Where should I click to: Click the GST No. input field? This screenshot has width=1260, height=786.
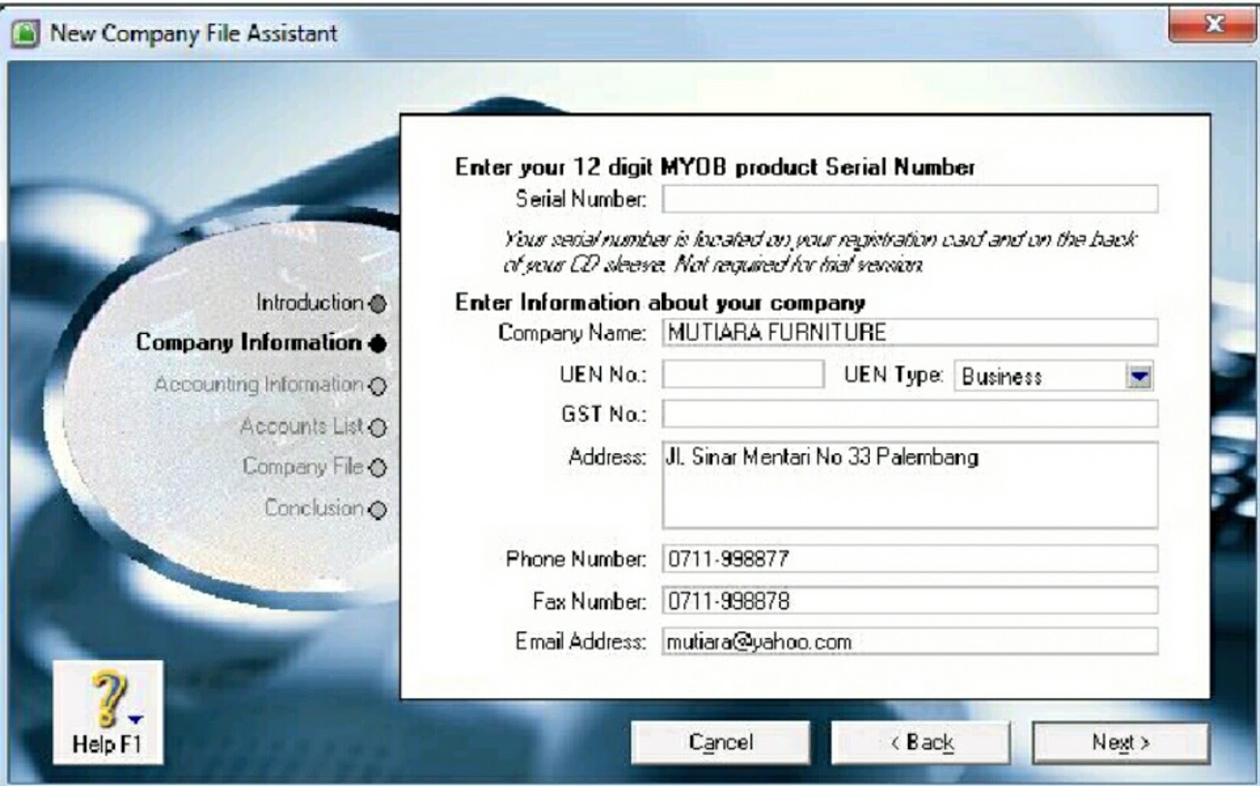click(x=910, y=415)
